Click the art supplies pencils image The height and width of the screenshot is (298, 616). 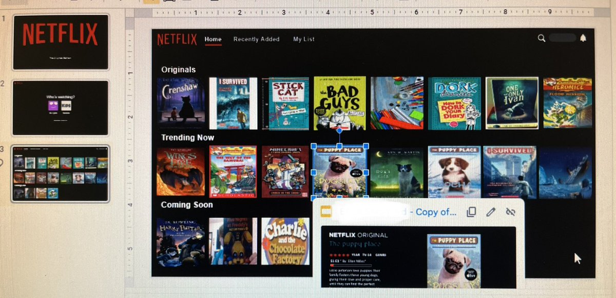pyautogui.click(x=397, y=103)
